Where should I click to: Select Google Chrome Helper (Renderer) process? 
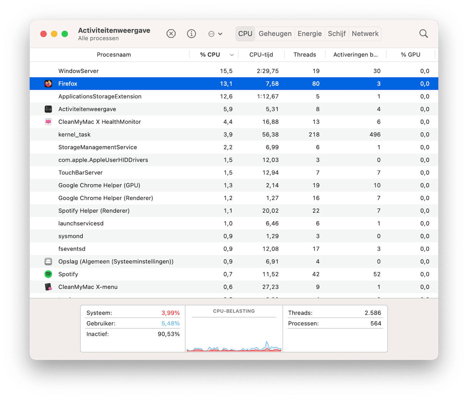pyautogui.click(x=234, y=198)
